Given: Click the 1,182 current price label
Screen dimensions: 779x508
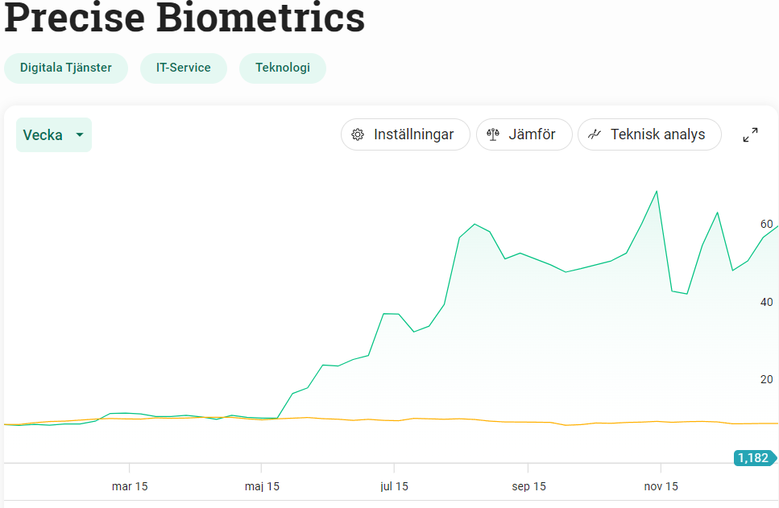Looking at the screenshot, I should pos(753,458).
